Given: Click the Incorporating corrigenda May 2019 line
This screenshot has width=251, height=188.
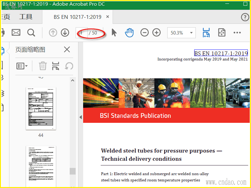Looking at the screenshot, I should pos(202,59).
